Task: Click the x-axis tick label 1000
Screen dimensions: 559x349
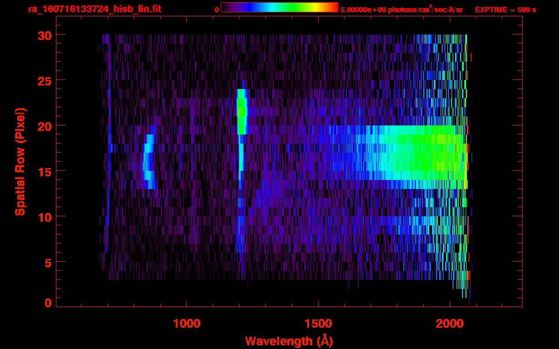Action: pos(187,324)
